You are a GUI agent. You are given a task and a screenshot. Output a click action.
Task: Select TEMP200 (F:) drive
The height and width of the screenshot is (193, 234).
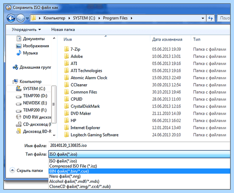(31, 110)
